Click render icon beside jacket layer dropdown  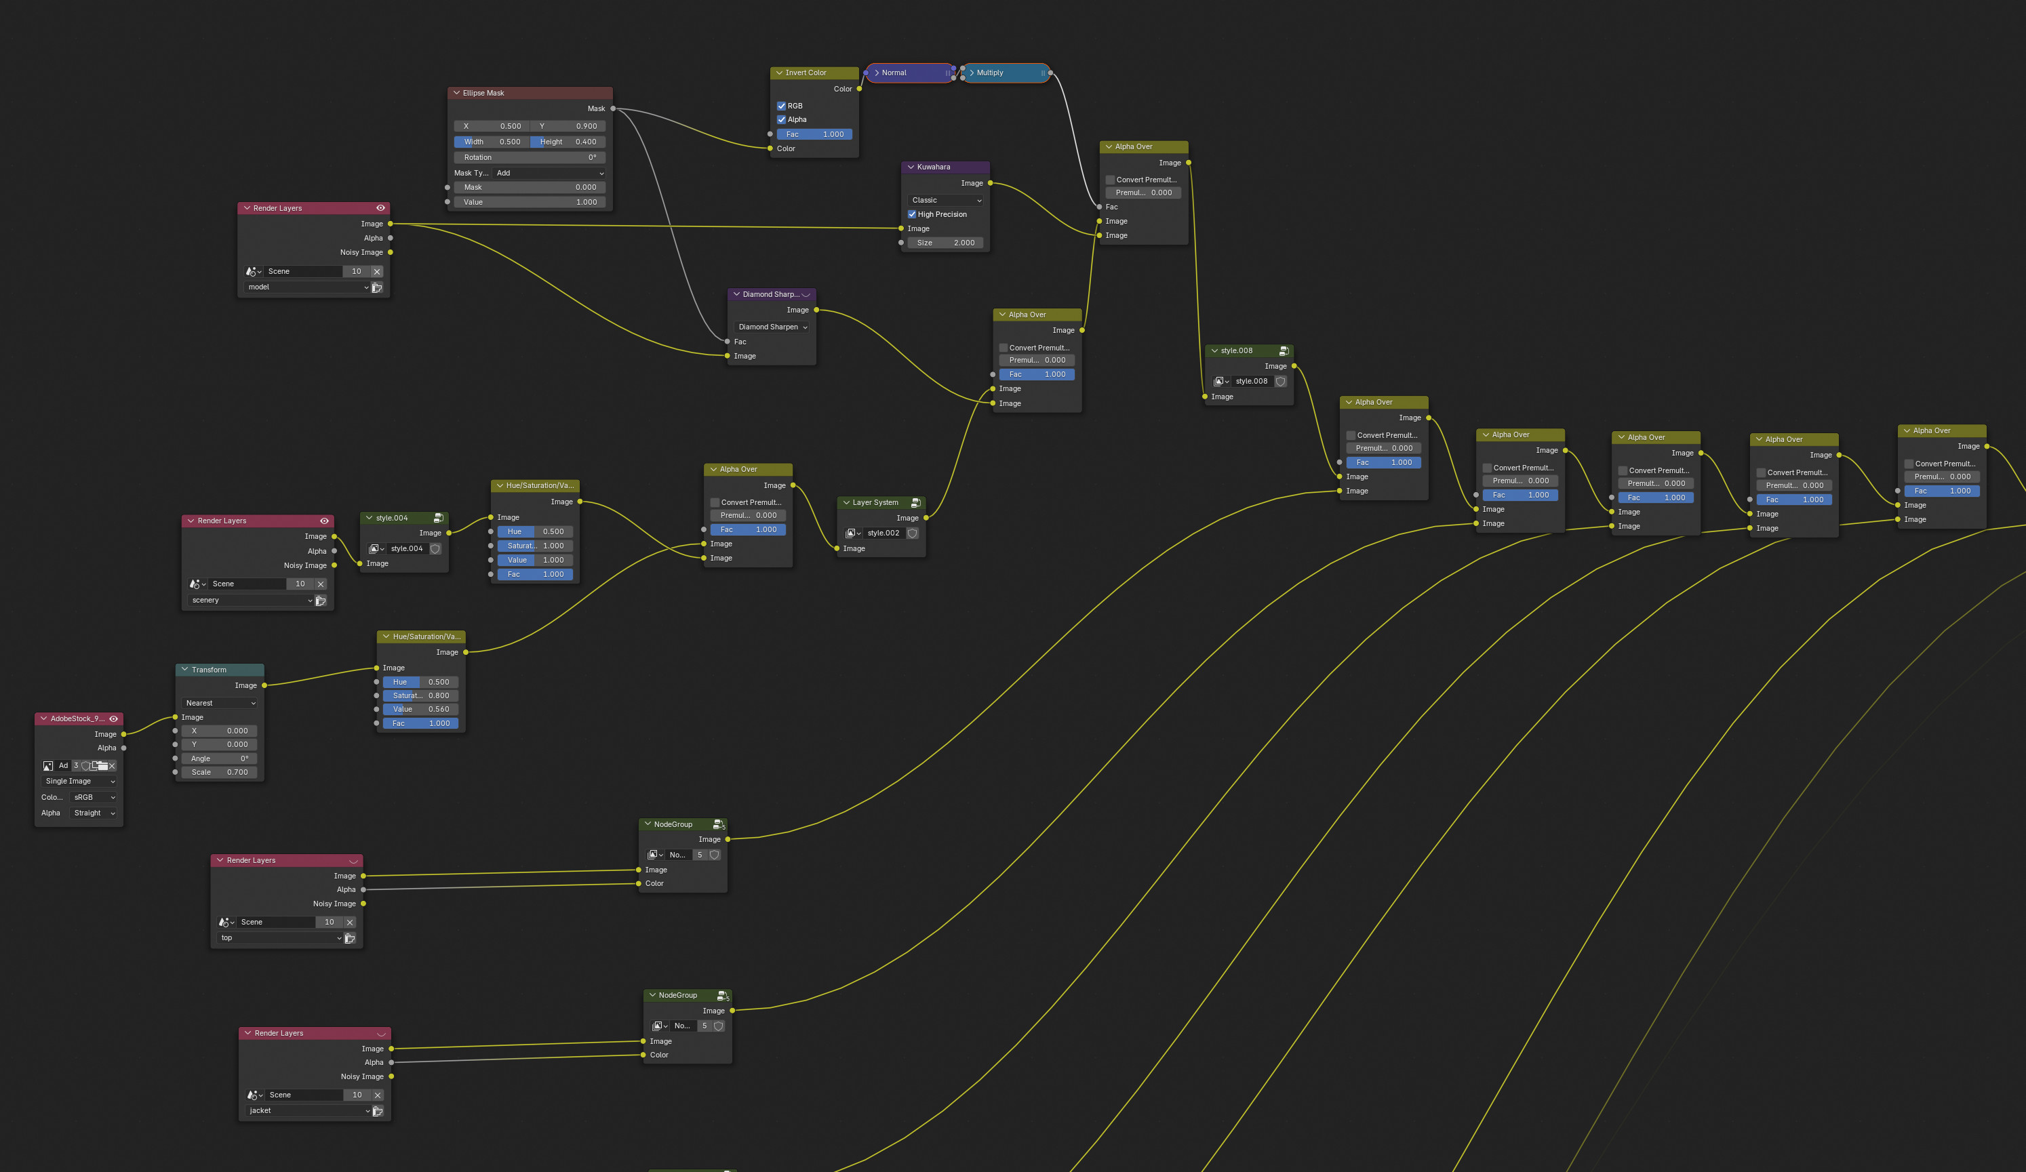(x=378, y=1111)
